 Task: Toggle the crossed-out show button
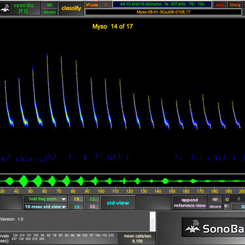91,5
